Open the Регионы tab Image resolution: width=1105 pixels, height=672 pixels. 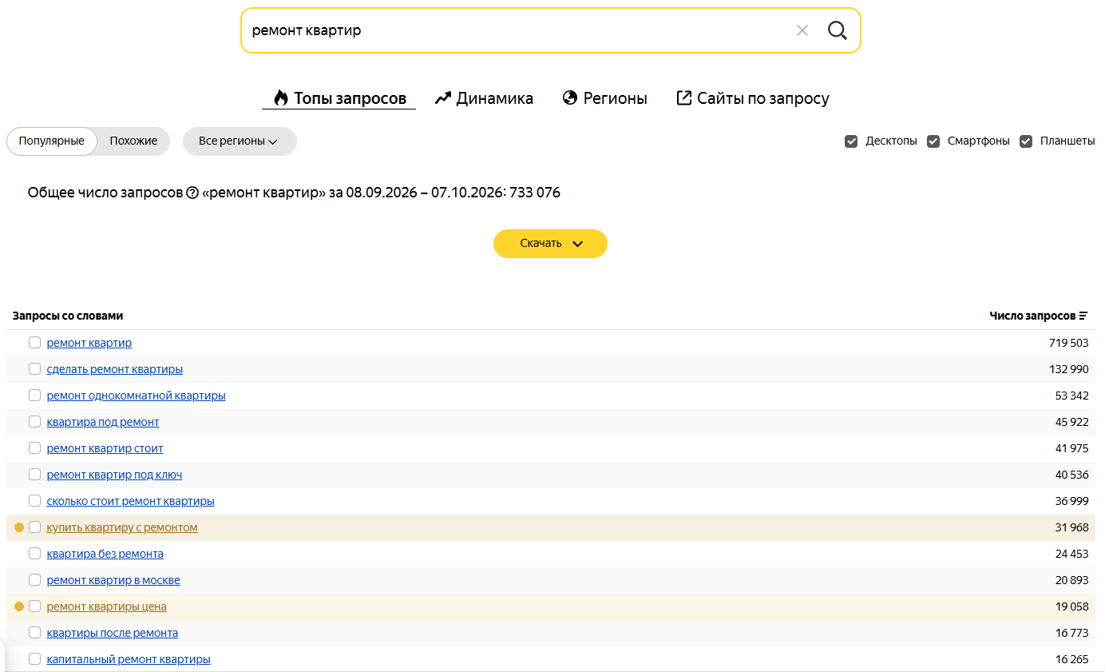604,98
